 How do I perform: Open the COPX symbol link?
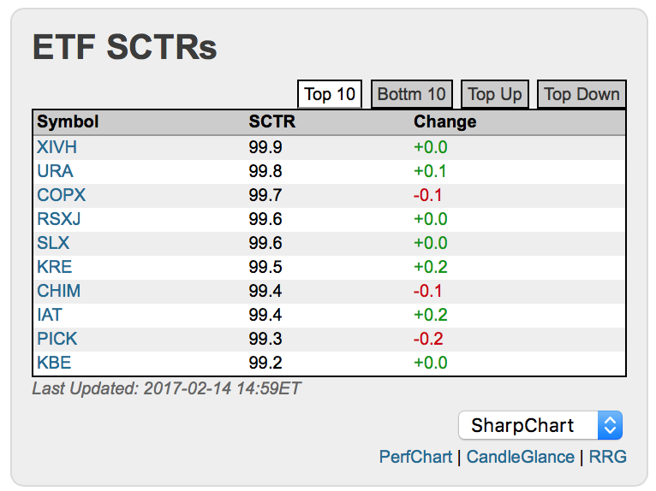click(61, 195)
